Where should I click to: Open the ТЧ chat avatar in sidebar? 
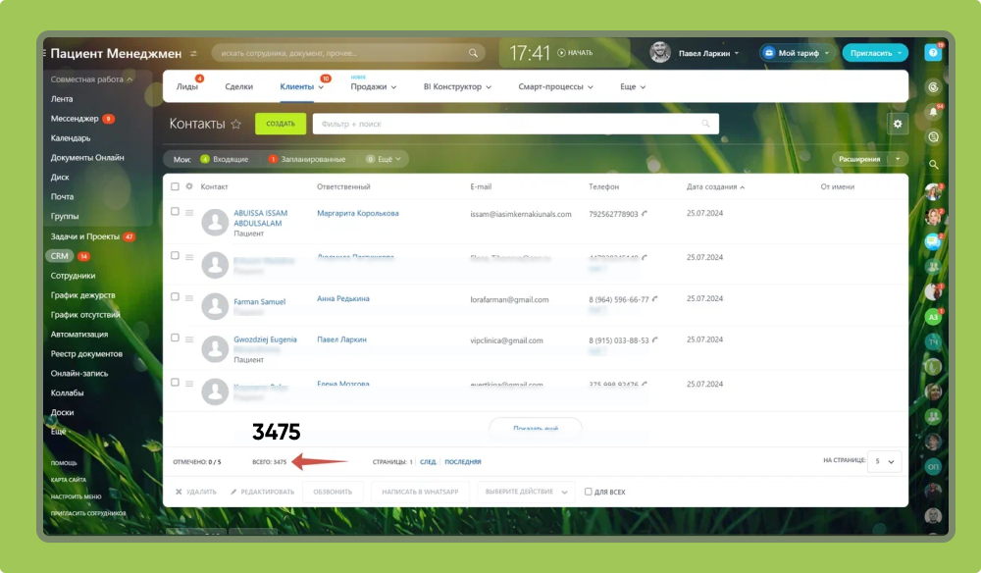(933, 341)
